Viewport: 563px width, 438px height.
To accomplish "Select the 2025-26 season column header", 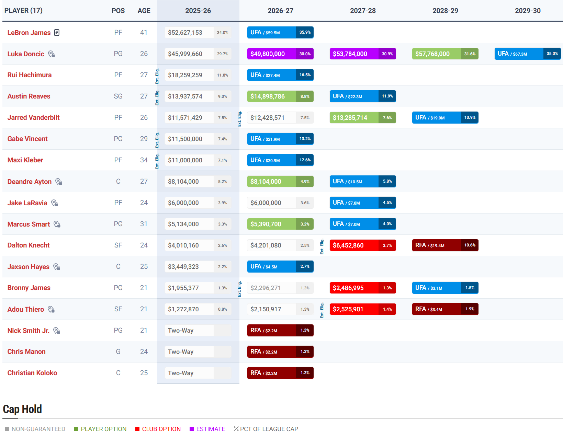I will pyautogui.click(x=198, y=11).
